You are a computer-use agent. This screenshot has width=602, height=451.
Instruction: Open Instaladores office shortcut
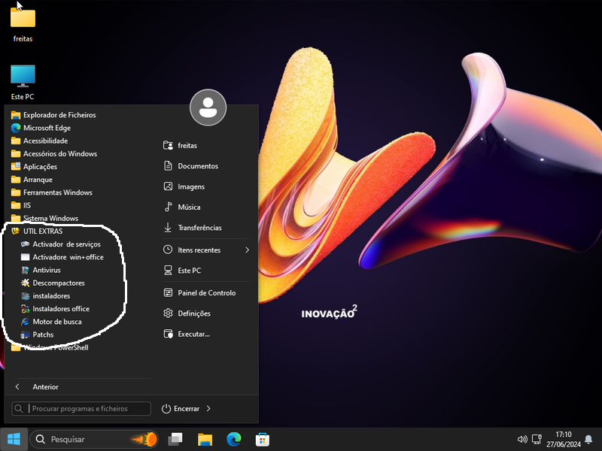55,309
